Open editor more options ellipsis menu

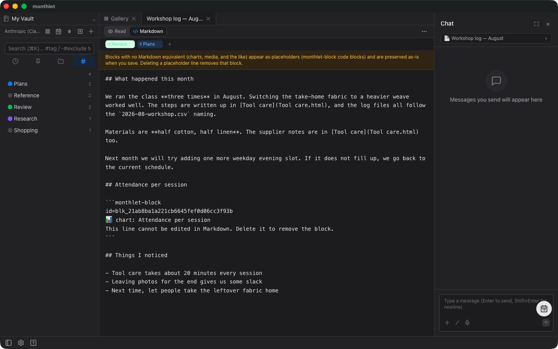click(424, 31)
